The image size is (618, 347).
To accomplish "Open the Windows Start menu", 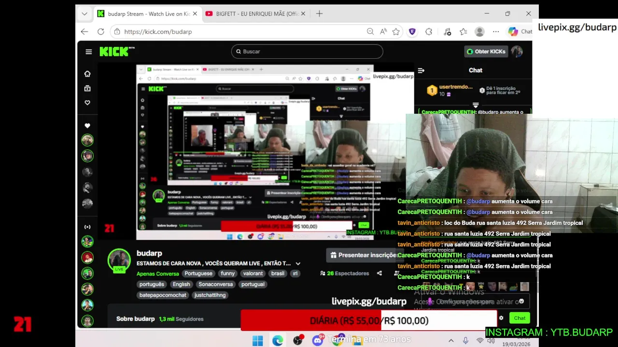I will click(x=258, y=341).
